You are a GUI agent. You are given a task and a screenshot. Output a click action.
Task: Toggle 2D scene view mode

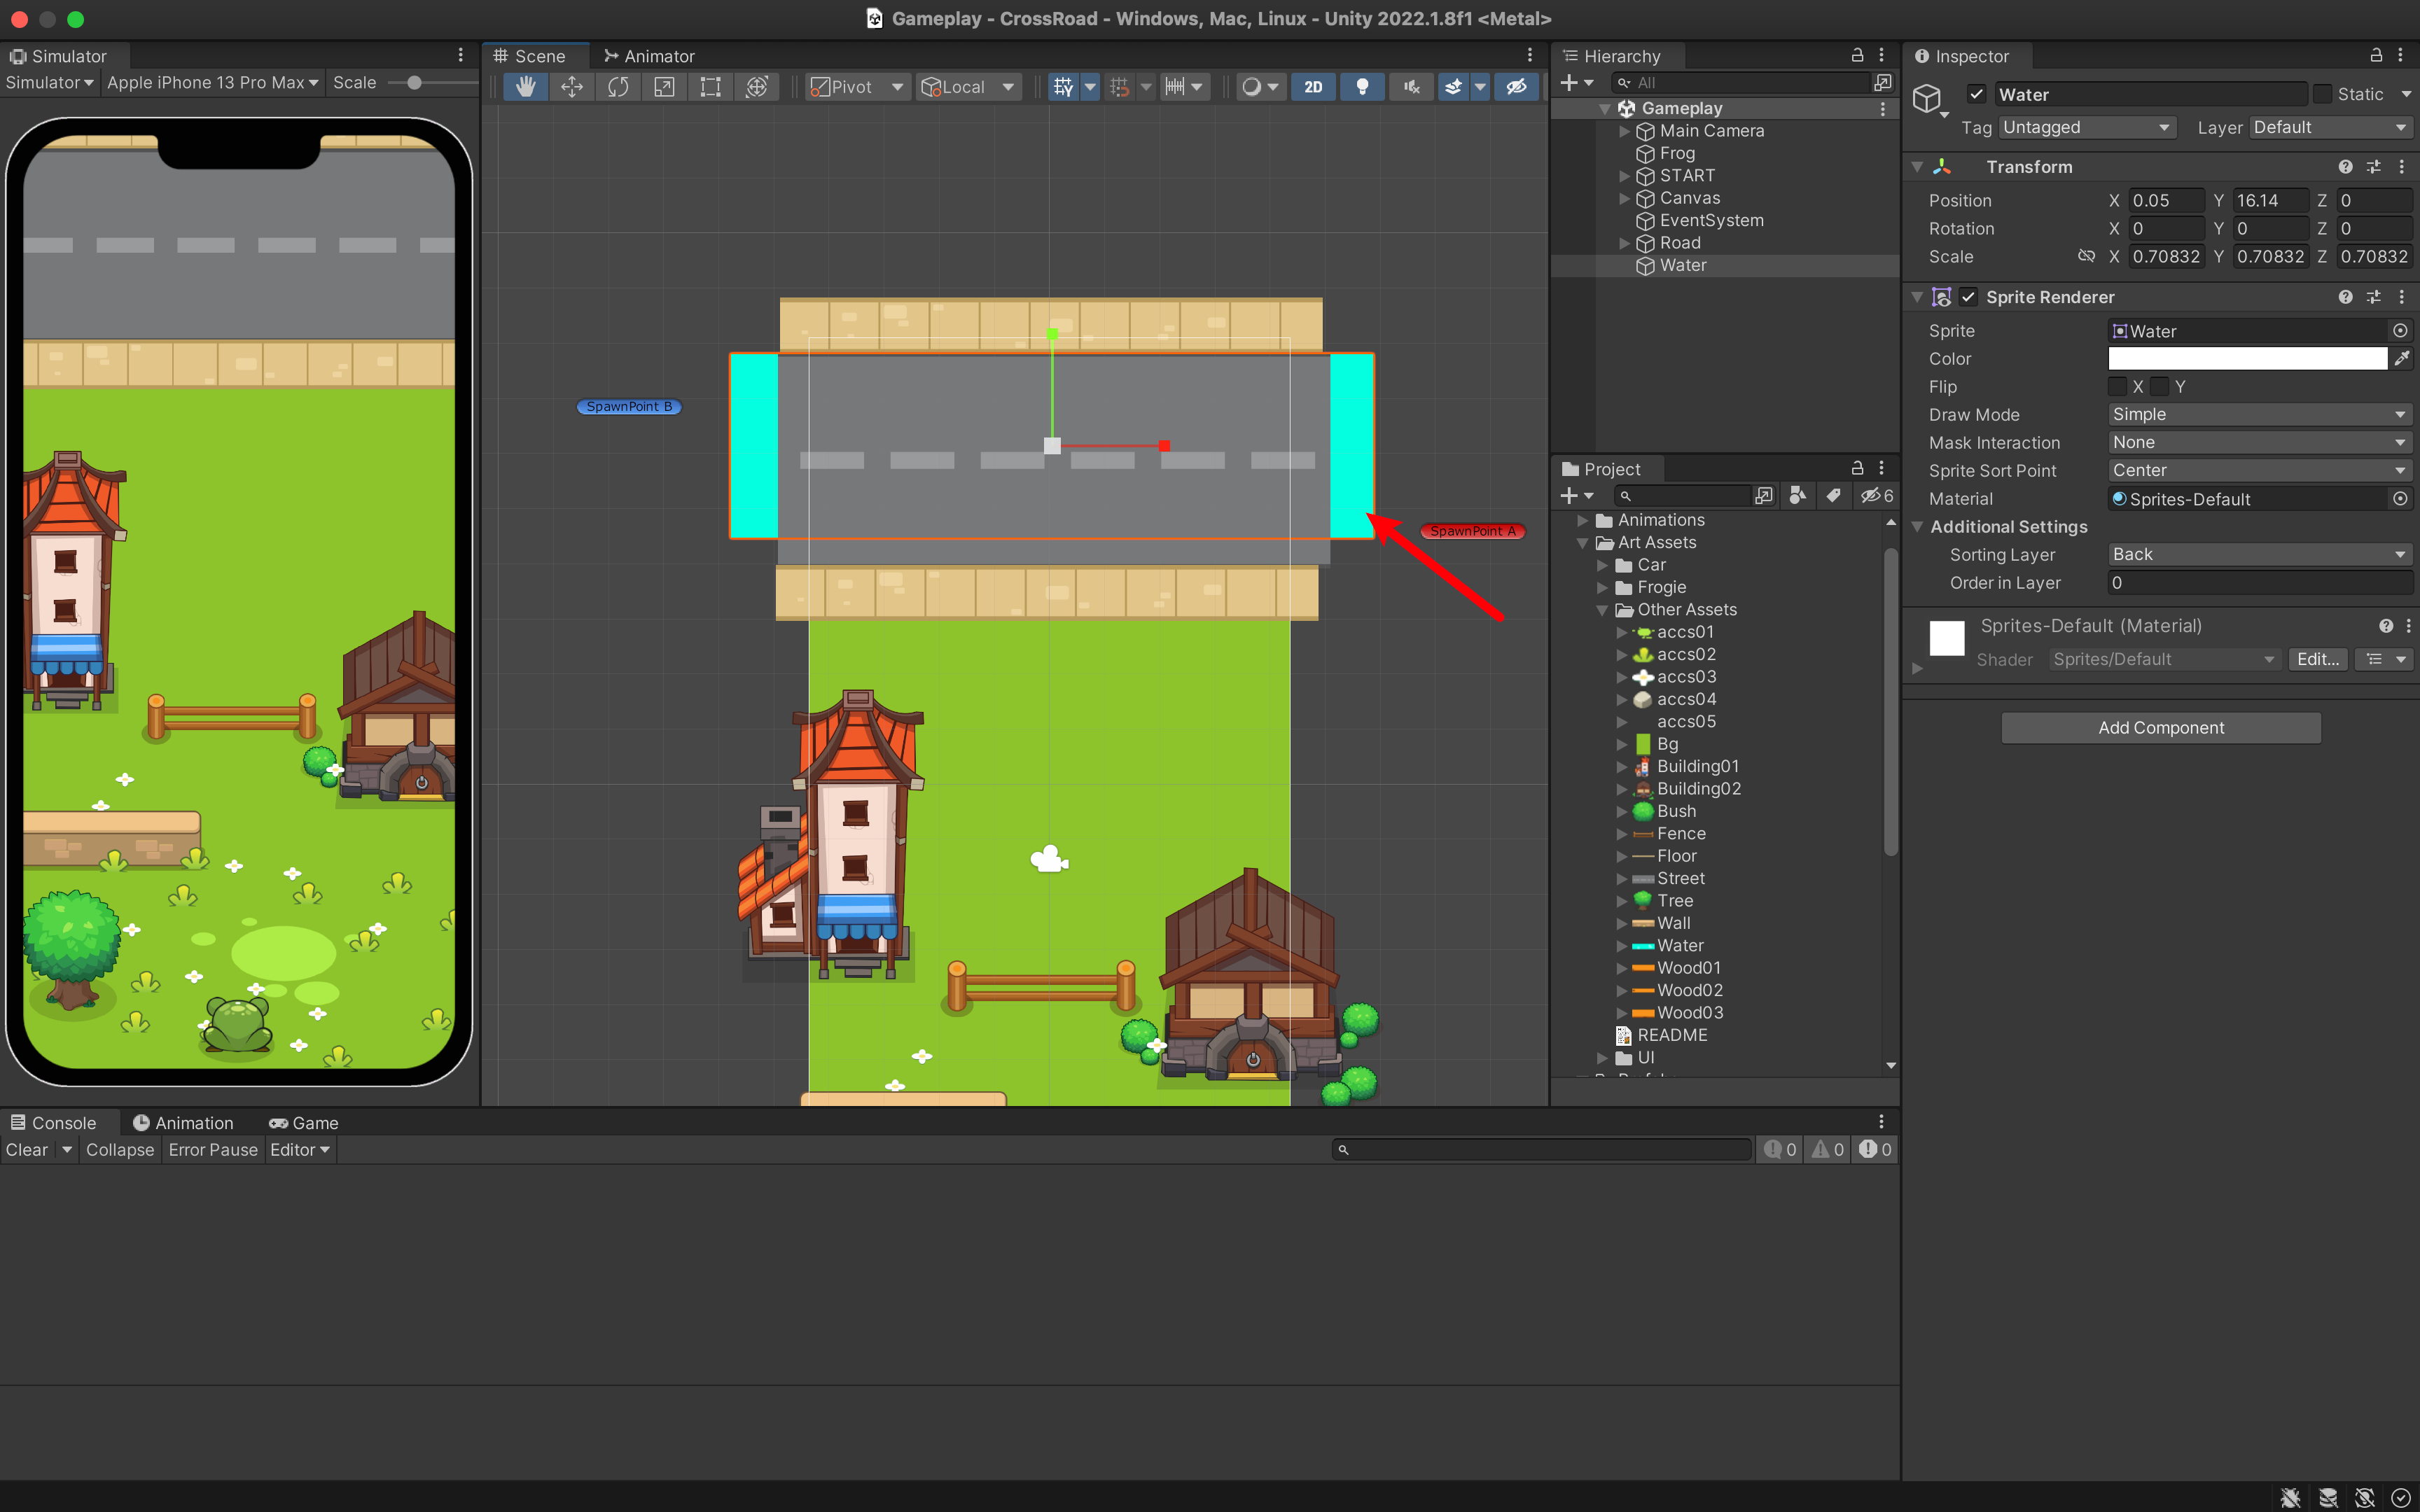[x=1313, y=87]
